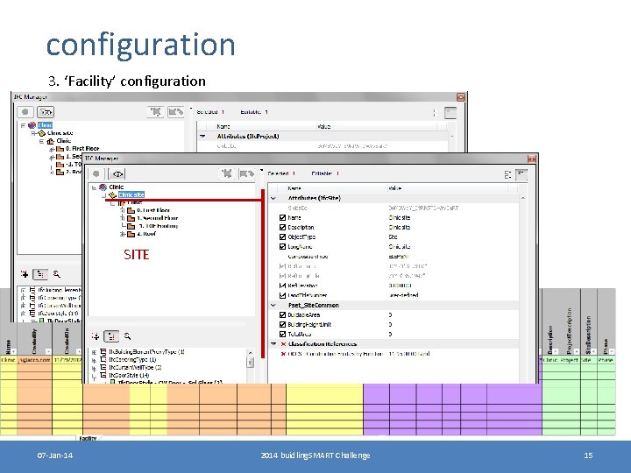This screenshot has height=473, width=631.
Task: Collapse Attributes (IfcProject) in back window
Action: (202, 137)
